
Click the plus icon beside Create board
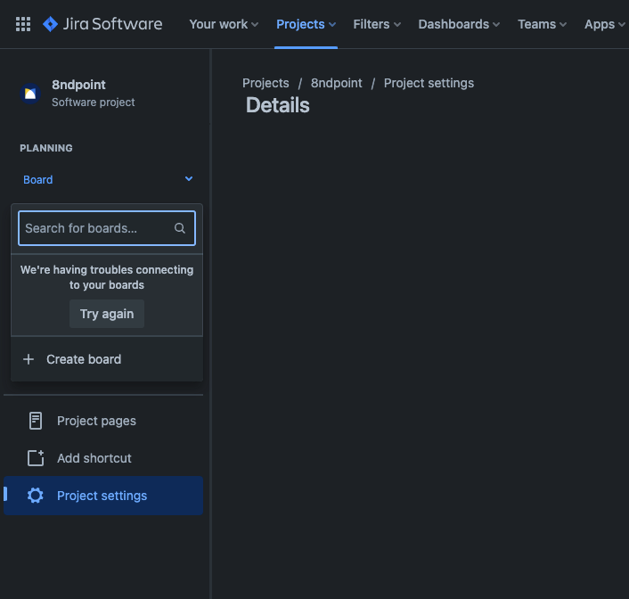point(29,359)
